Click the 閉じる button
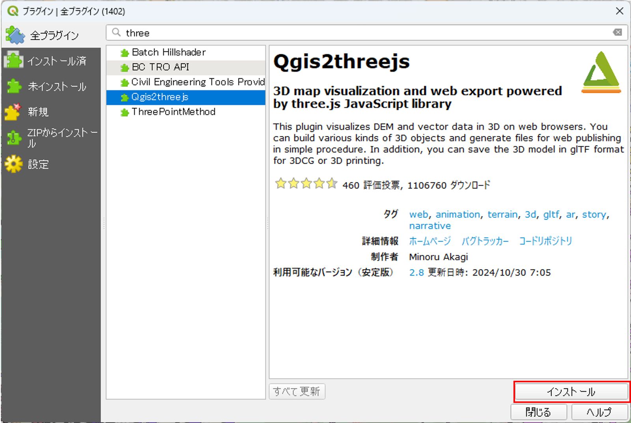Image resolution: width=631 pixels, height=423 pixels. coord(538,412)
